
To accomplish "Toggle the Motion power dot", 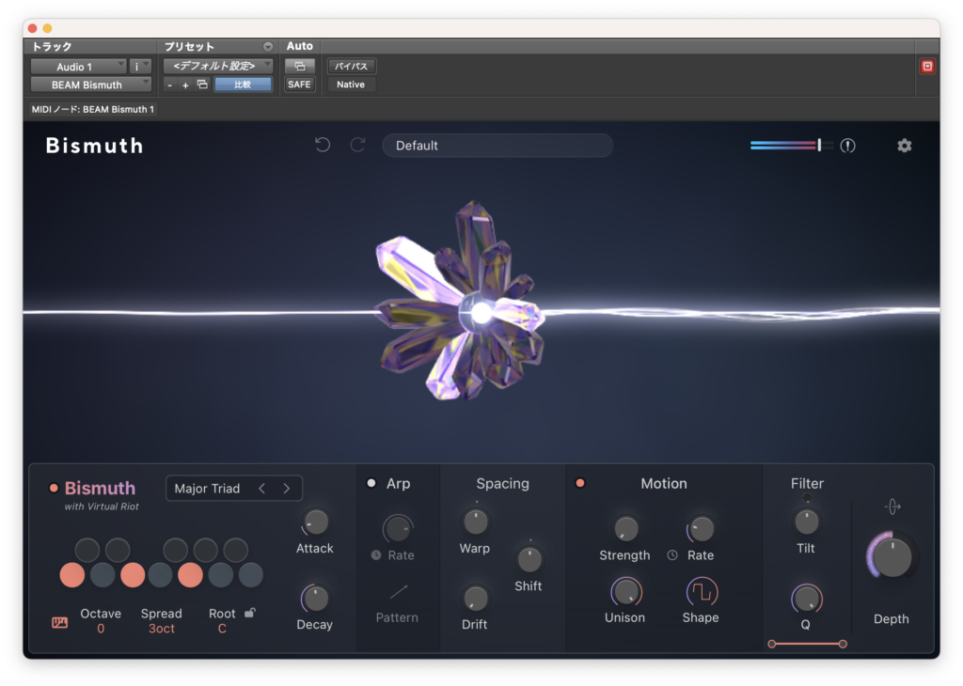I will tap(579, 484).
